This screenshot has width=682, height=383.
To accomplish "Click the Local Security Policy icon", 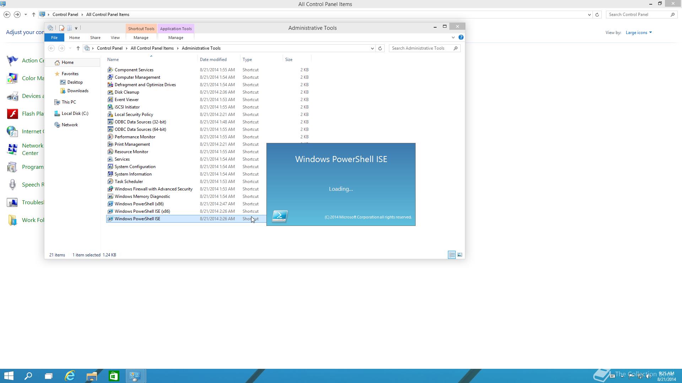I will tap(110, 115).
